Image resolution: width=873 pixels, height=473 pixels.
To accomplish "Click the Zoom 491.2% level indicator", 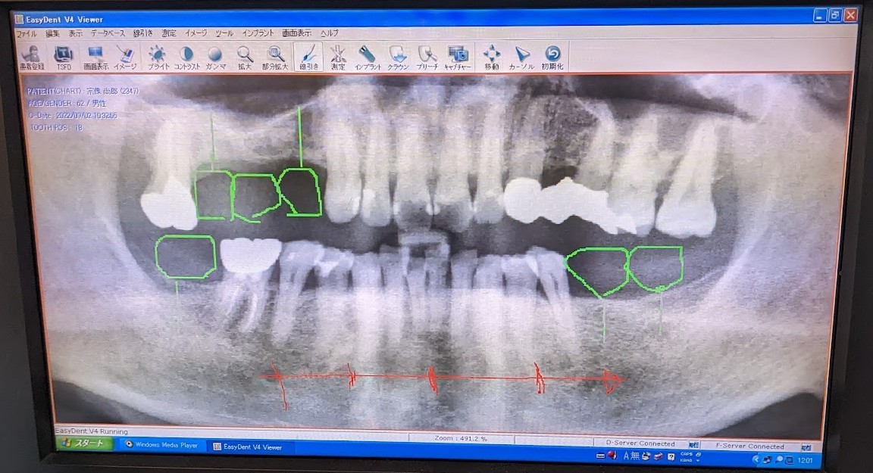I will click(462, 437).
